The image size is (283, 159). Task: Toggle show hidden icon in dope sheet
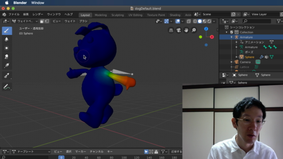click(x=151, y=152)
